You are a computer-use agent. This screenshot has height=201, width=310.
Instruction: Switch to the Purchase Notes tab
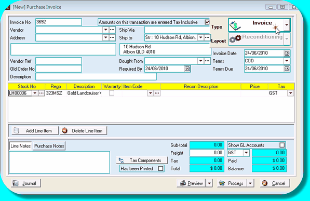coord(49,146)
